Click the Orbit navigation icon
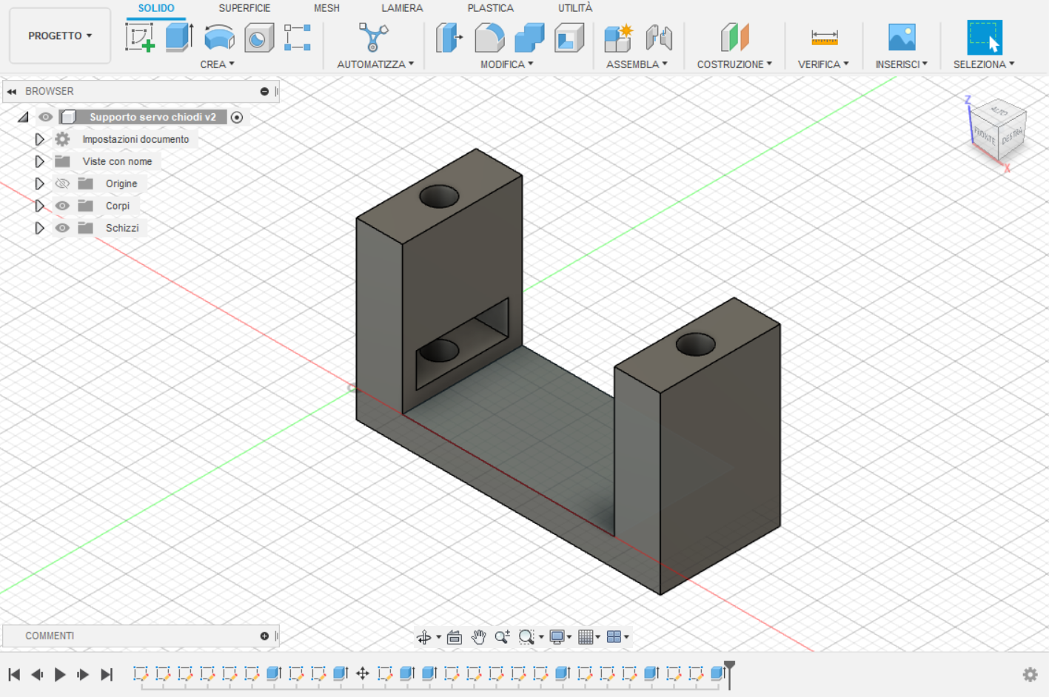 click(424, 637)
